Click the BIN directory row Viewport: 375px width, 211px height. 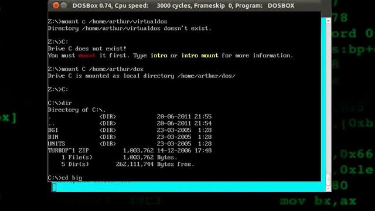pyautogui.click(x=129, y=137)
